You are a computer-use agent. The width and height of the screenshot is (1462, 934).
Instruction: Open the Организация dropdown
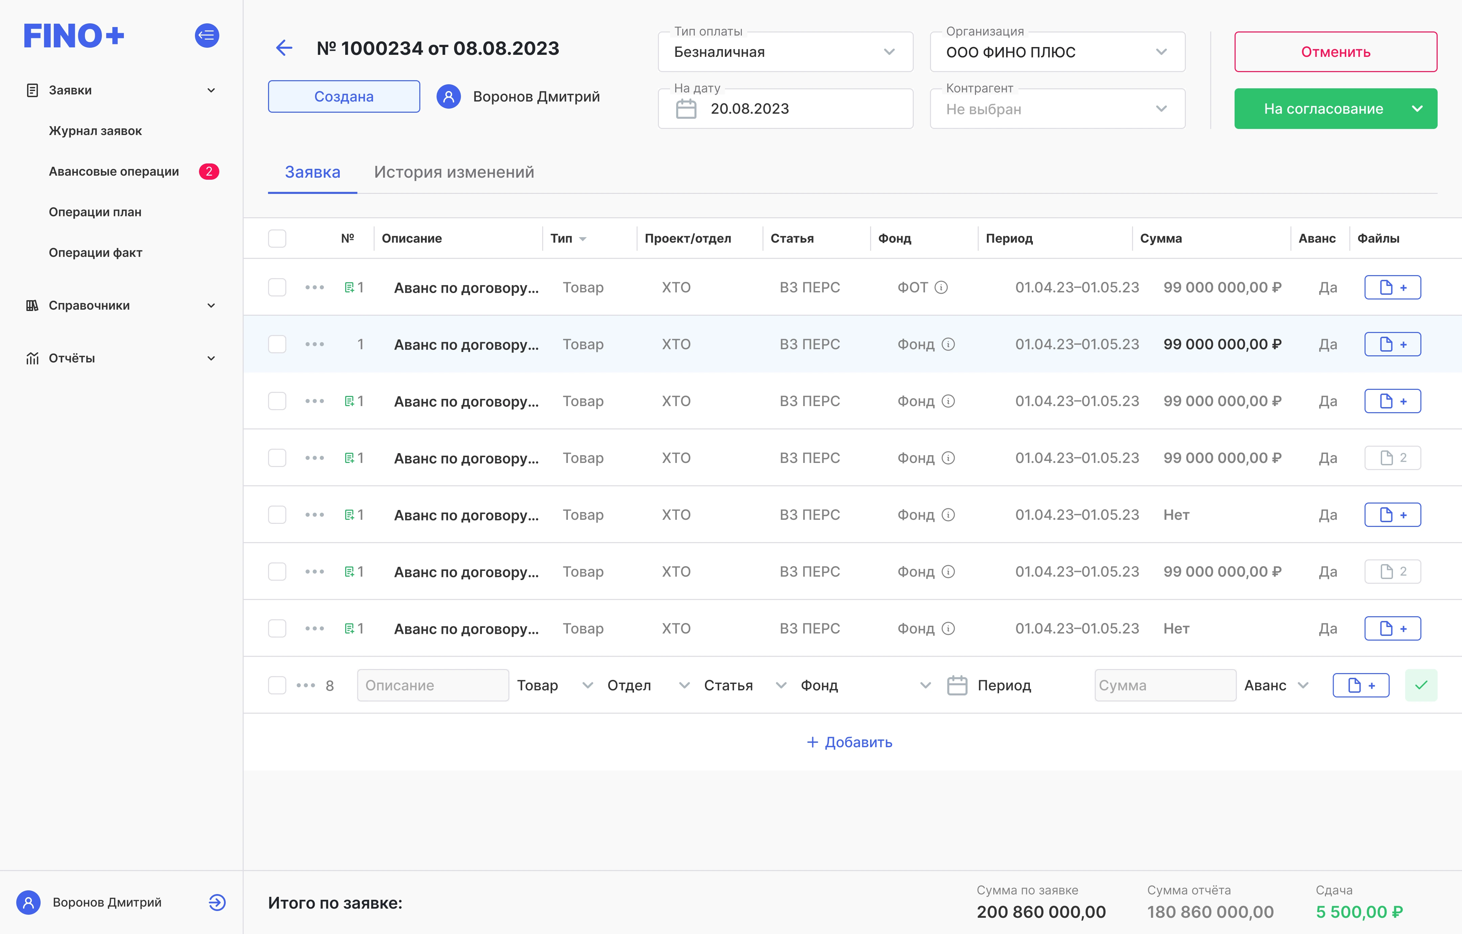1058,52
